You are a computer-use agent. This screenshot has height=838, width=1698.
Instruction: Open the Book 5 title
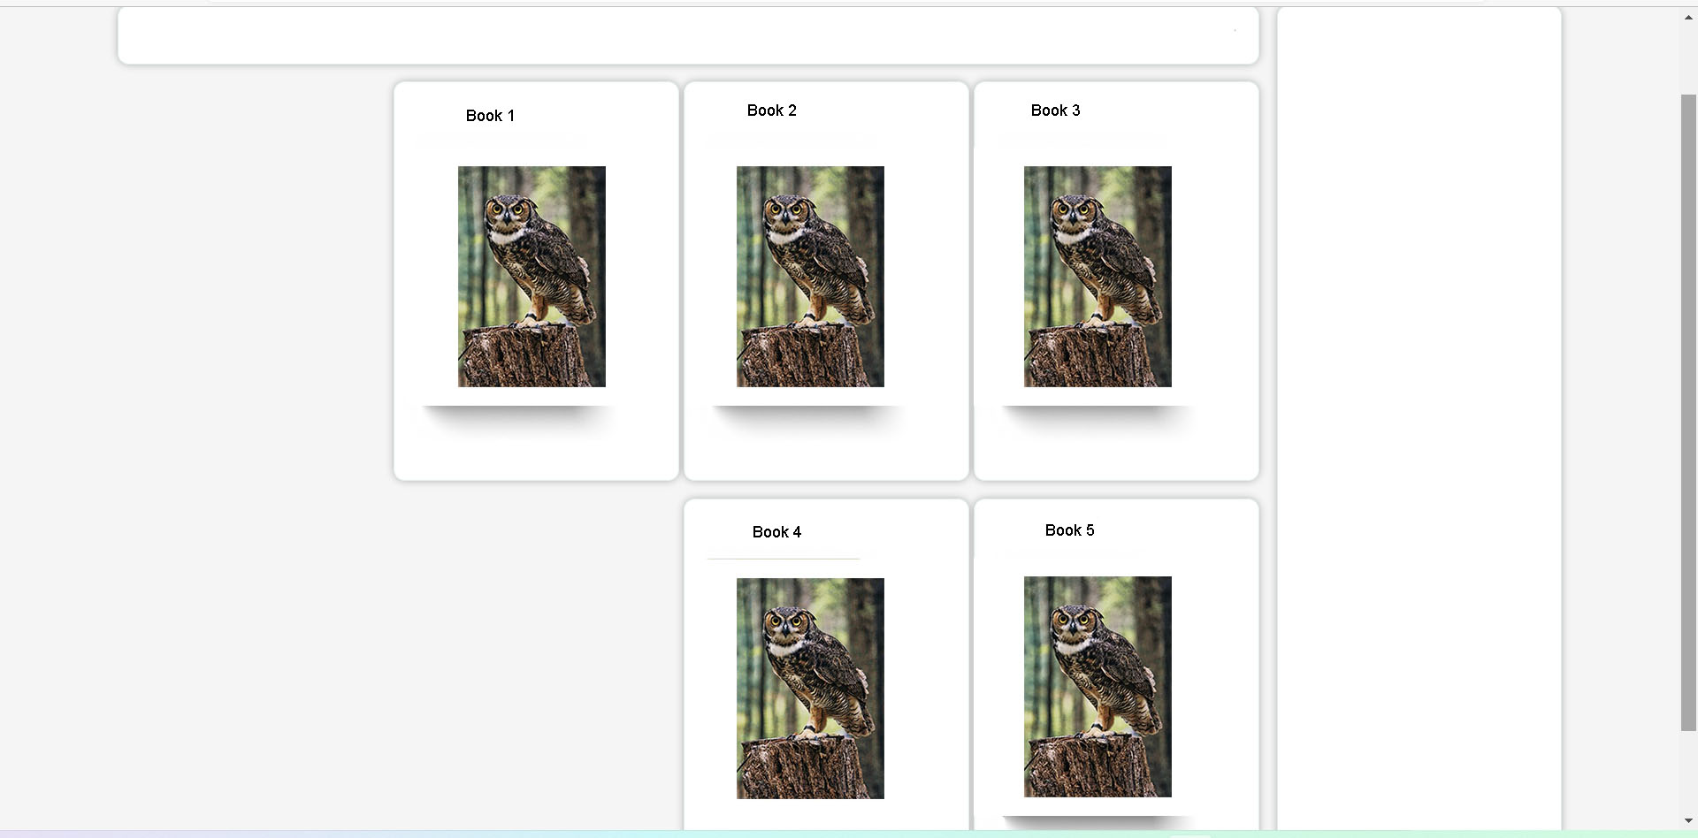(1069, 530)
